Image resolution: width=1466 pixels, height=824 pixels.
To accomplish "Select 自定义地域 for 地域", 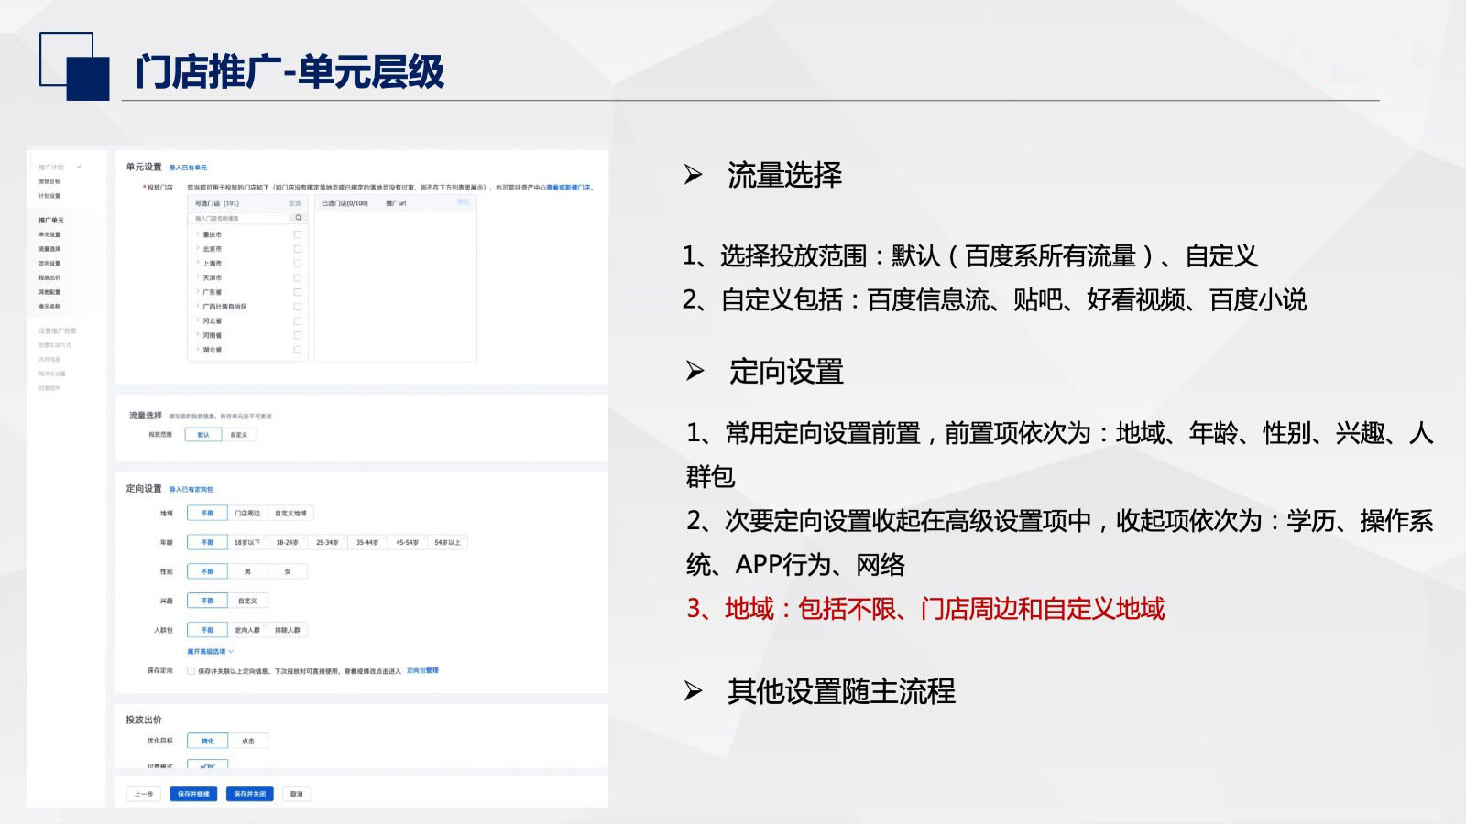I will (290, 514).
